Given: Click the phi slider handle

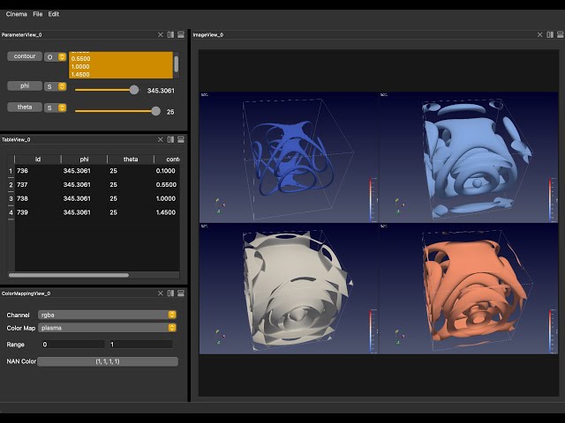Looking at the screenshot, I should pyautogui.click(x=133, y=90).
